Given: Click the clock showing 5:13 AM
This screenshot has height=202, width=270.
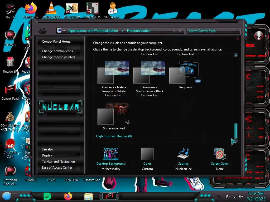Looking at the screenshot, I should pyautogui.click(x=256, y=194).
